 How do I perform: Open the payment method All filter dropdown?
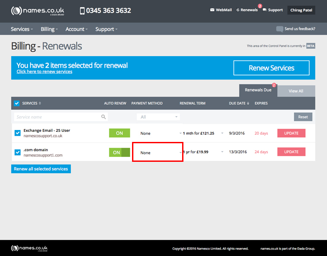pyautogui.click(x=158, y=117)
